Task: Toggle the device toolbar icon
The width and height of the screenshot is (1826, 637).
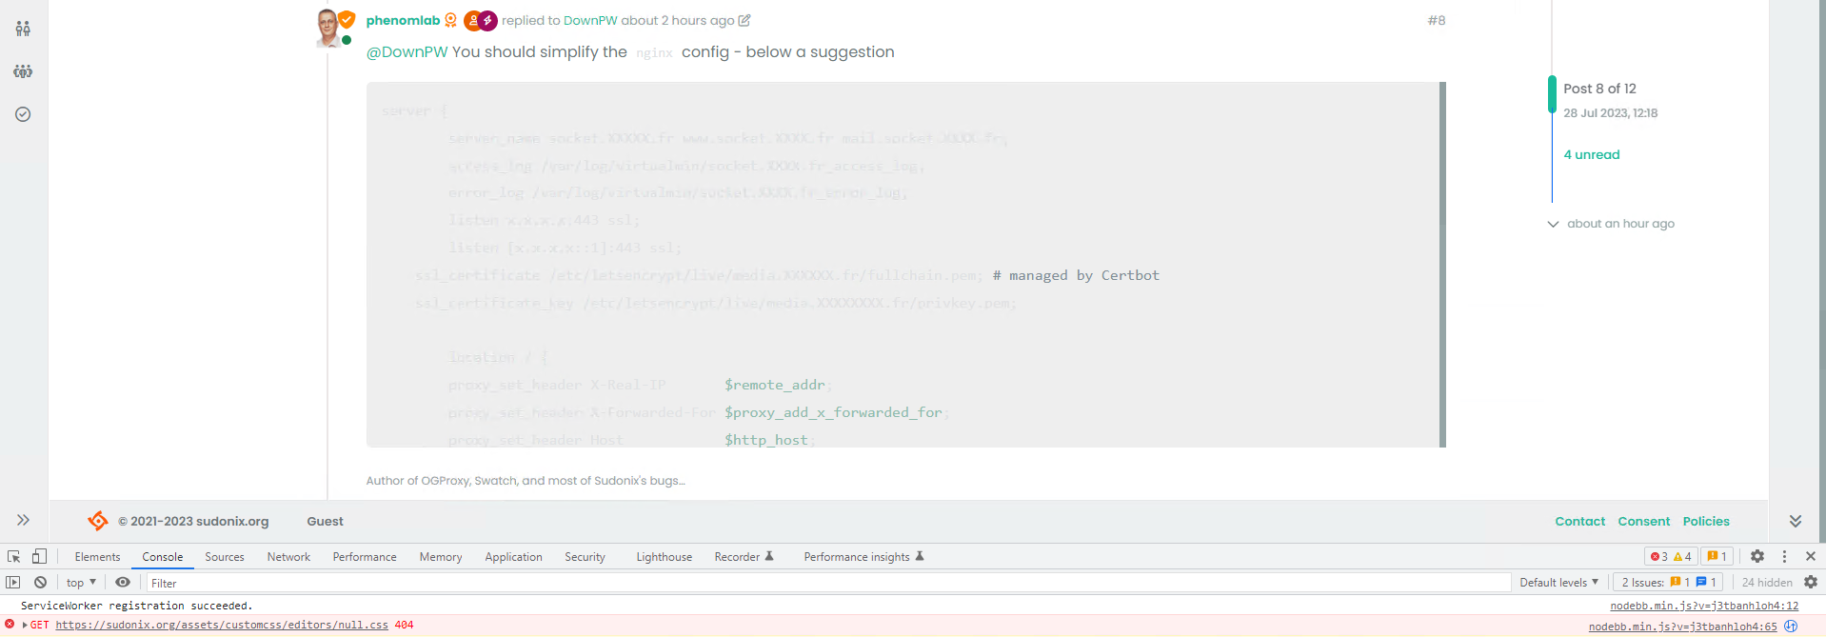Action: point(39,557)
